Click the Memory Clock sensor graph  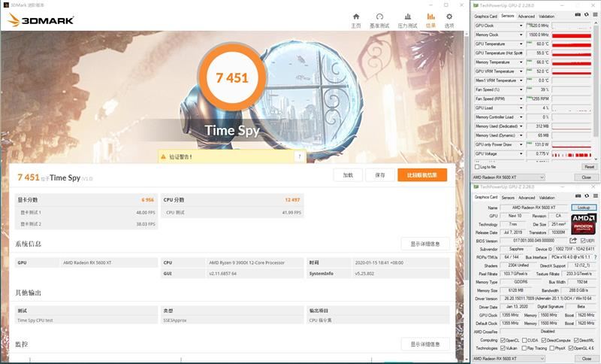point(572,35)
